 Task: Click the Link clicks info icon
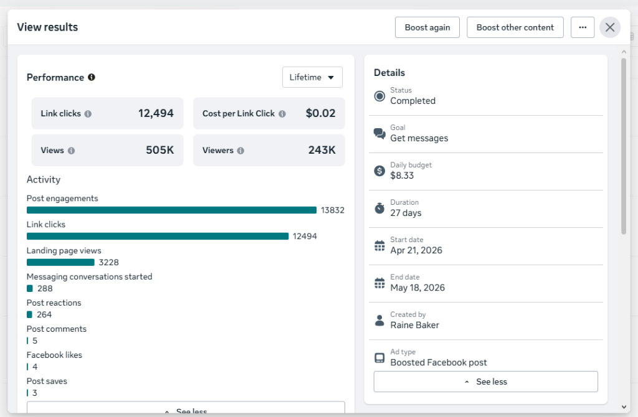88,114
